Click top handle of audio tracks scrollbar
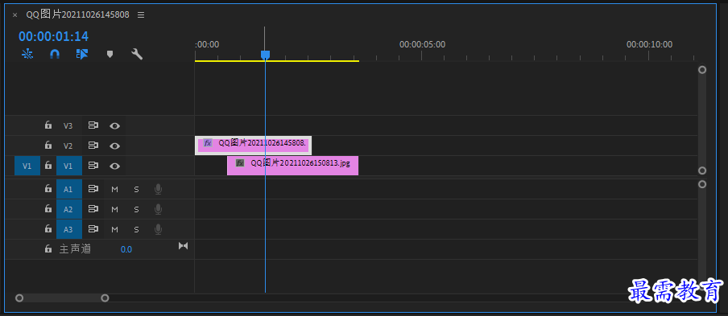 [702, 184]
